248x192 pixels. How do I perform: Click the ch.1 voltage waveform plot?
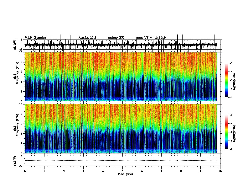coord(122,45)
